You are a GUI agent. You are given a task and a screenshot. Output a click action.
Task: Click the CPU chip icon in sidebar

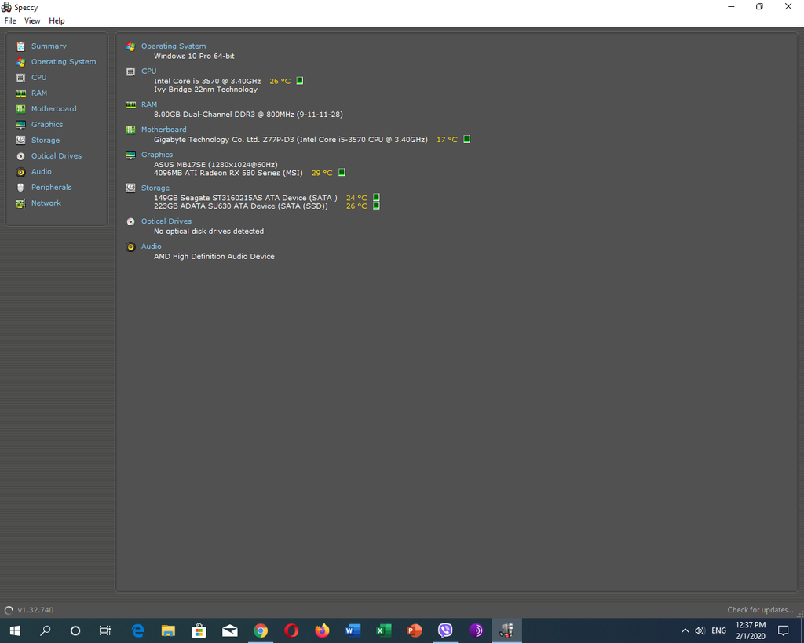(x=20, y=78)
